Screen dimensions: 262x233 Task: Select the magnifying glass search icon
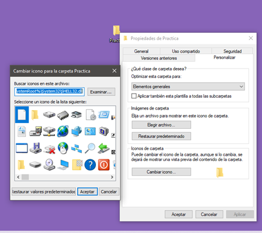pyautogui.click(x=90, y=148)
